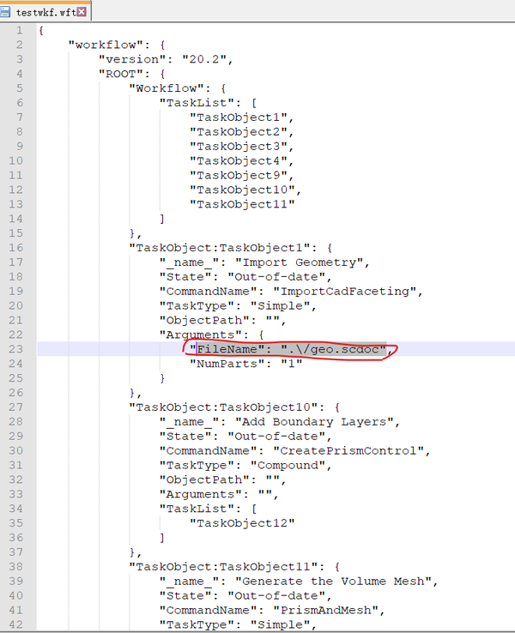Click the "Add Boundary Layers" name value

click(314, 421)
